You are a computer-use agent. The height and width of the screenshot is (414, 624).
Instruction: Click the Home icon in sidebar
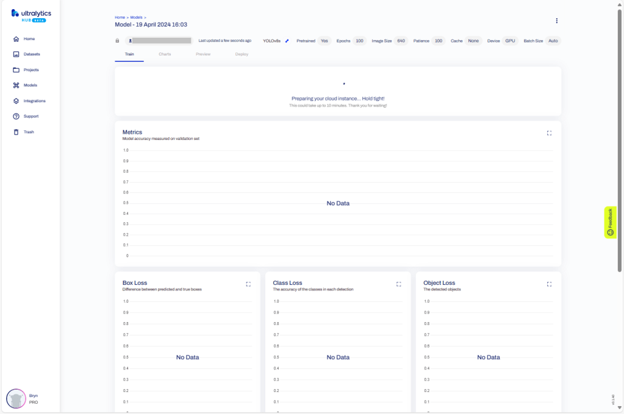(16, 39)
